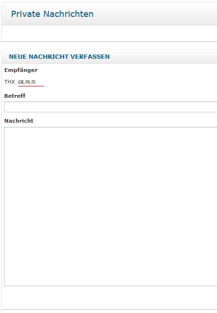Focus the Betreff subject input field

point(111,107)
